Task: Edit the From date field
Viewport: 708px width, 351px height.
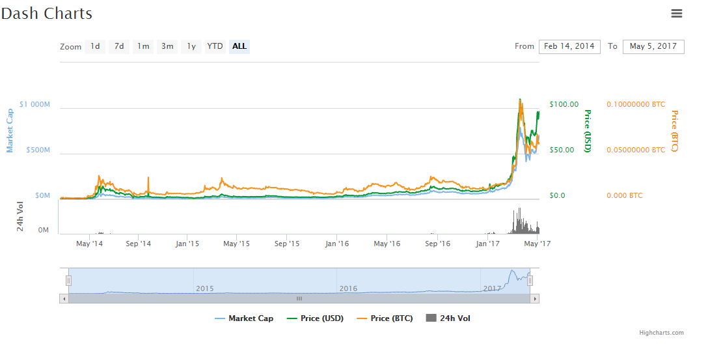Action: pos(569,46)
